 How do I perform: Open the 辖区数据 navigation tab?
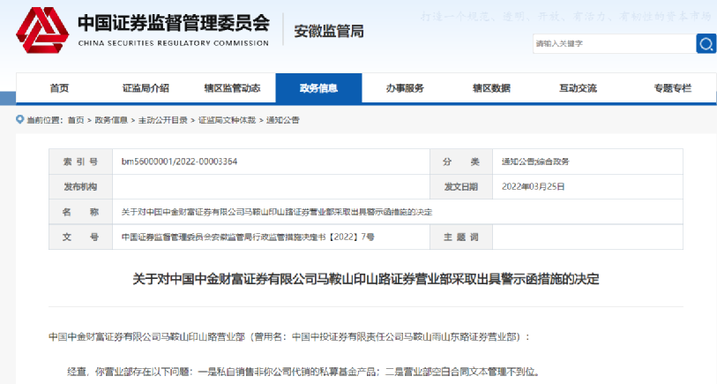491,88
